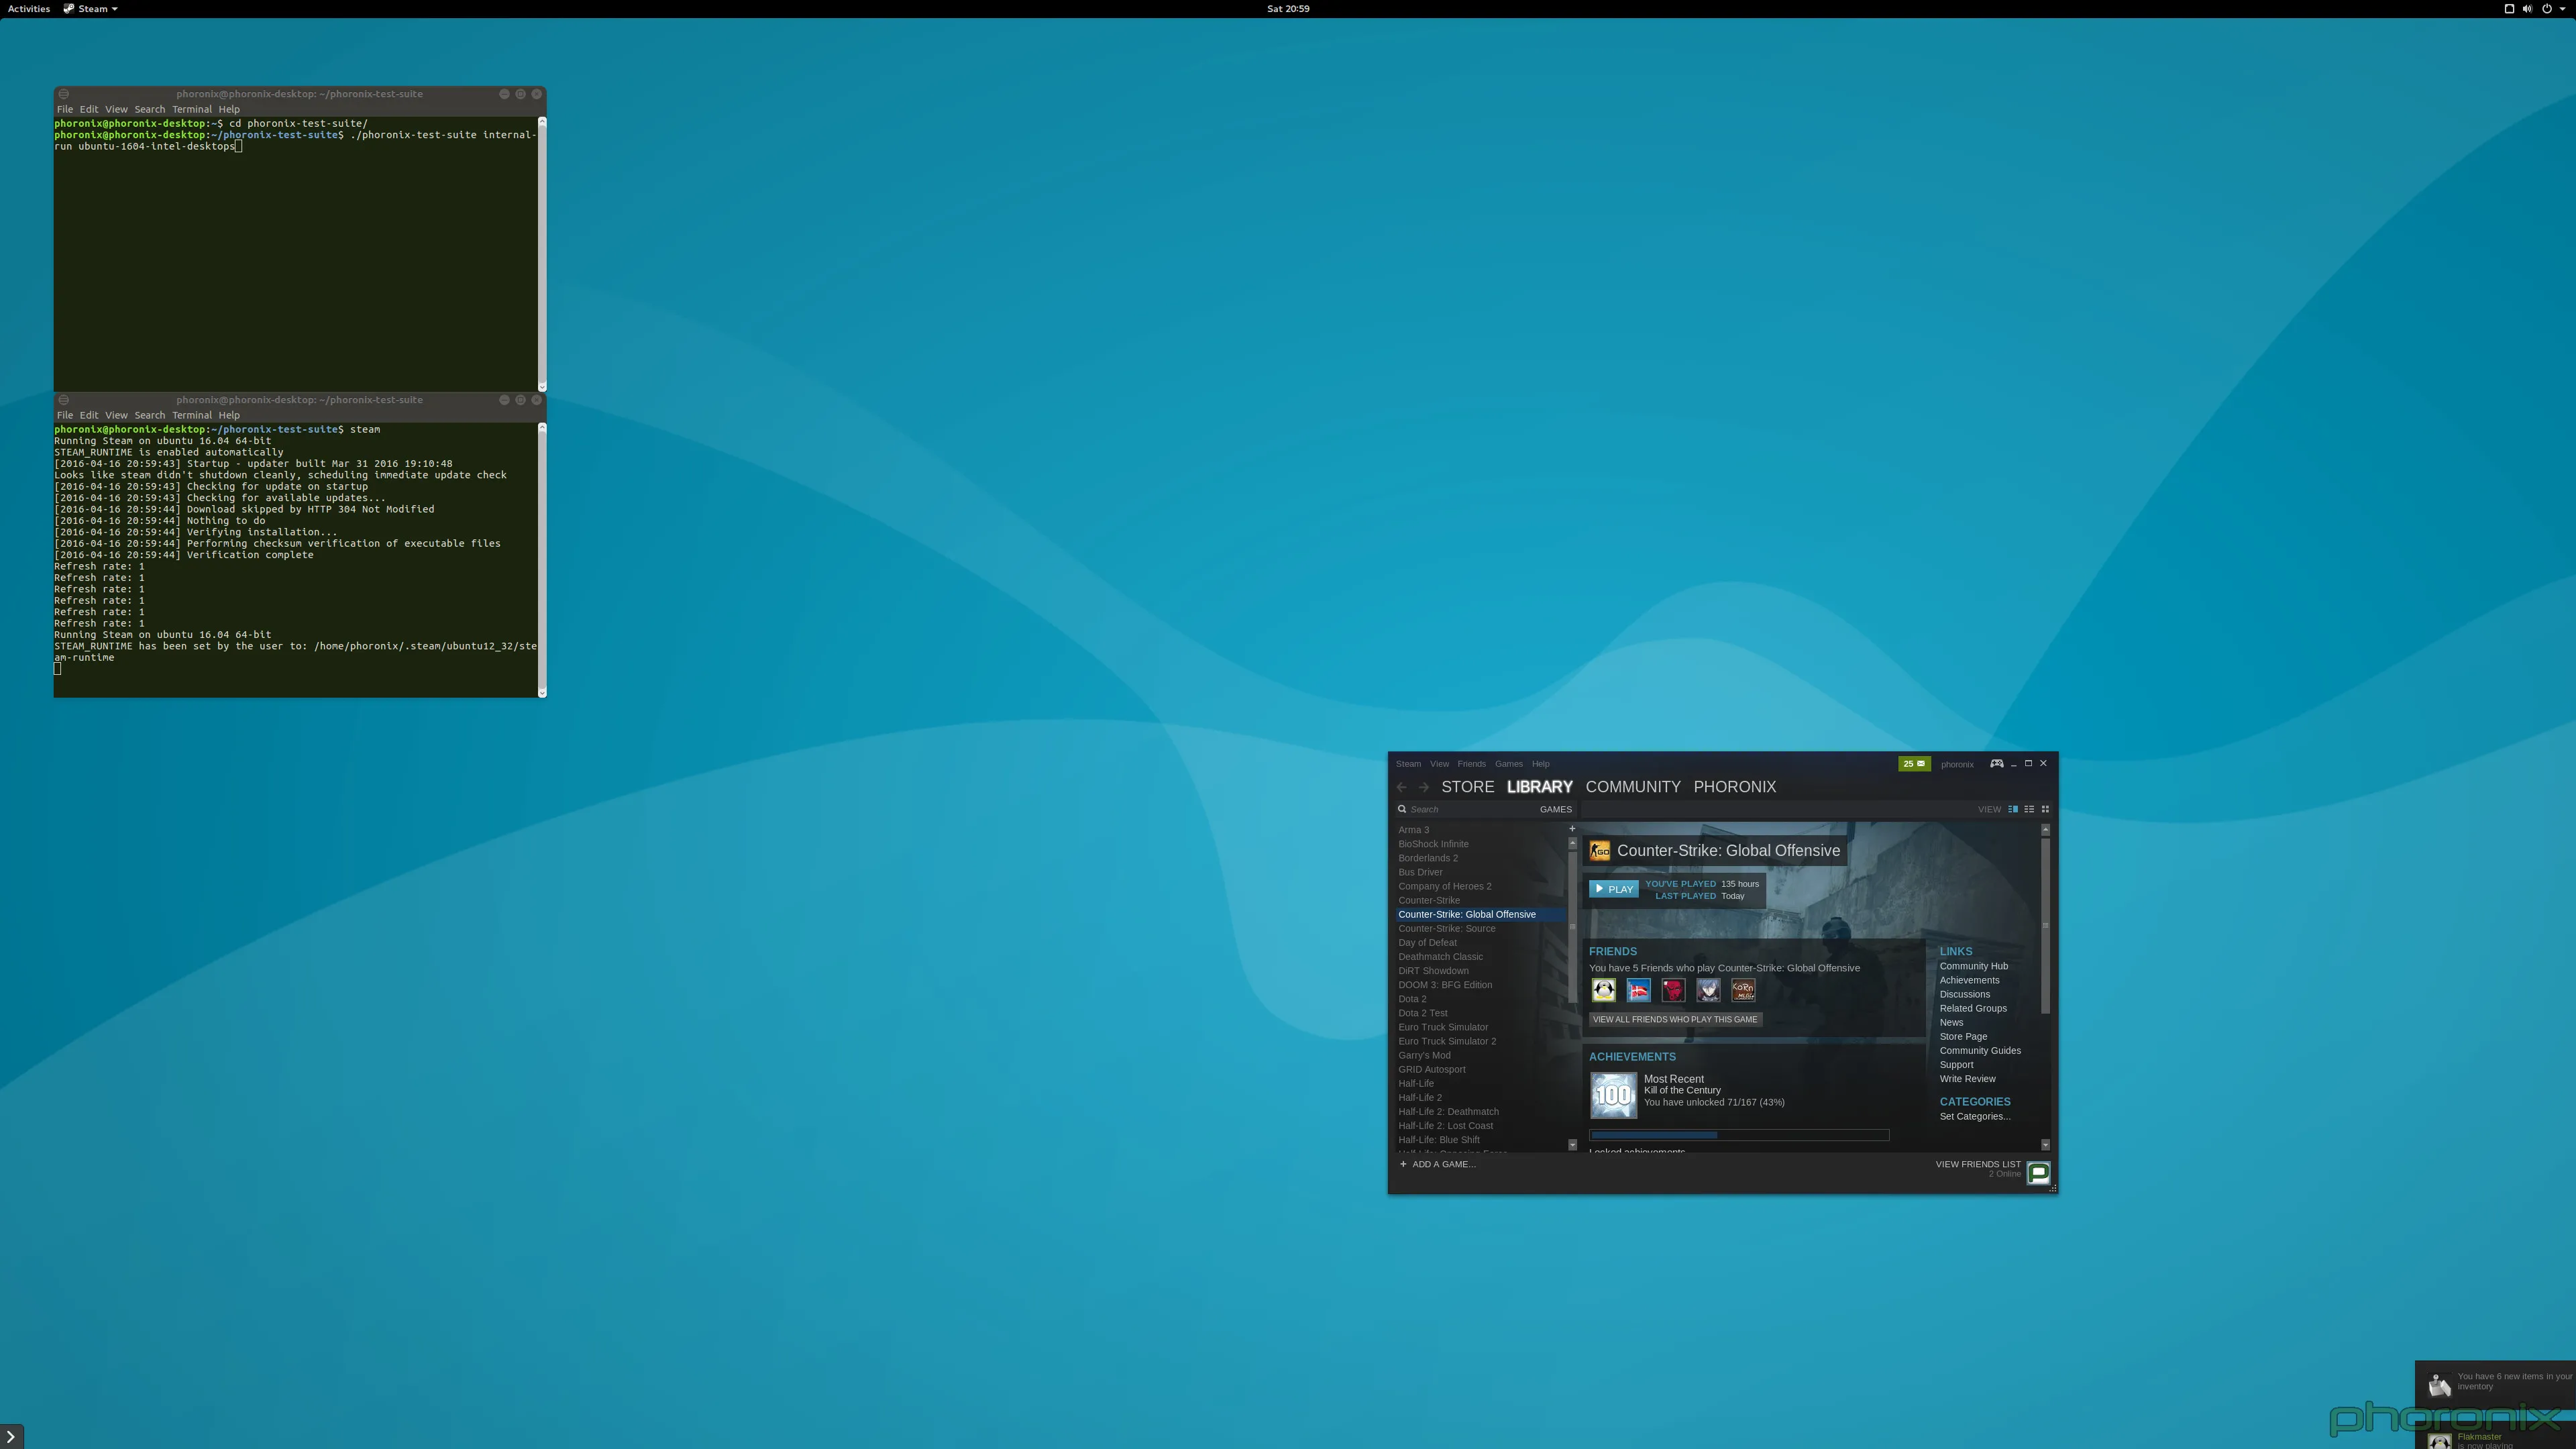
Task: Open the GAMES filter dropdown
Action: pyautogui.click(x=1555, y=809)
